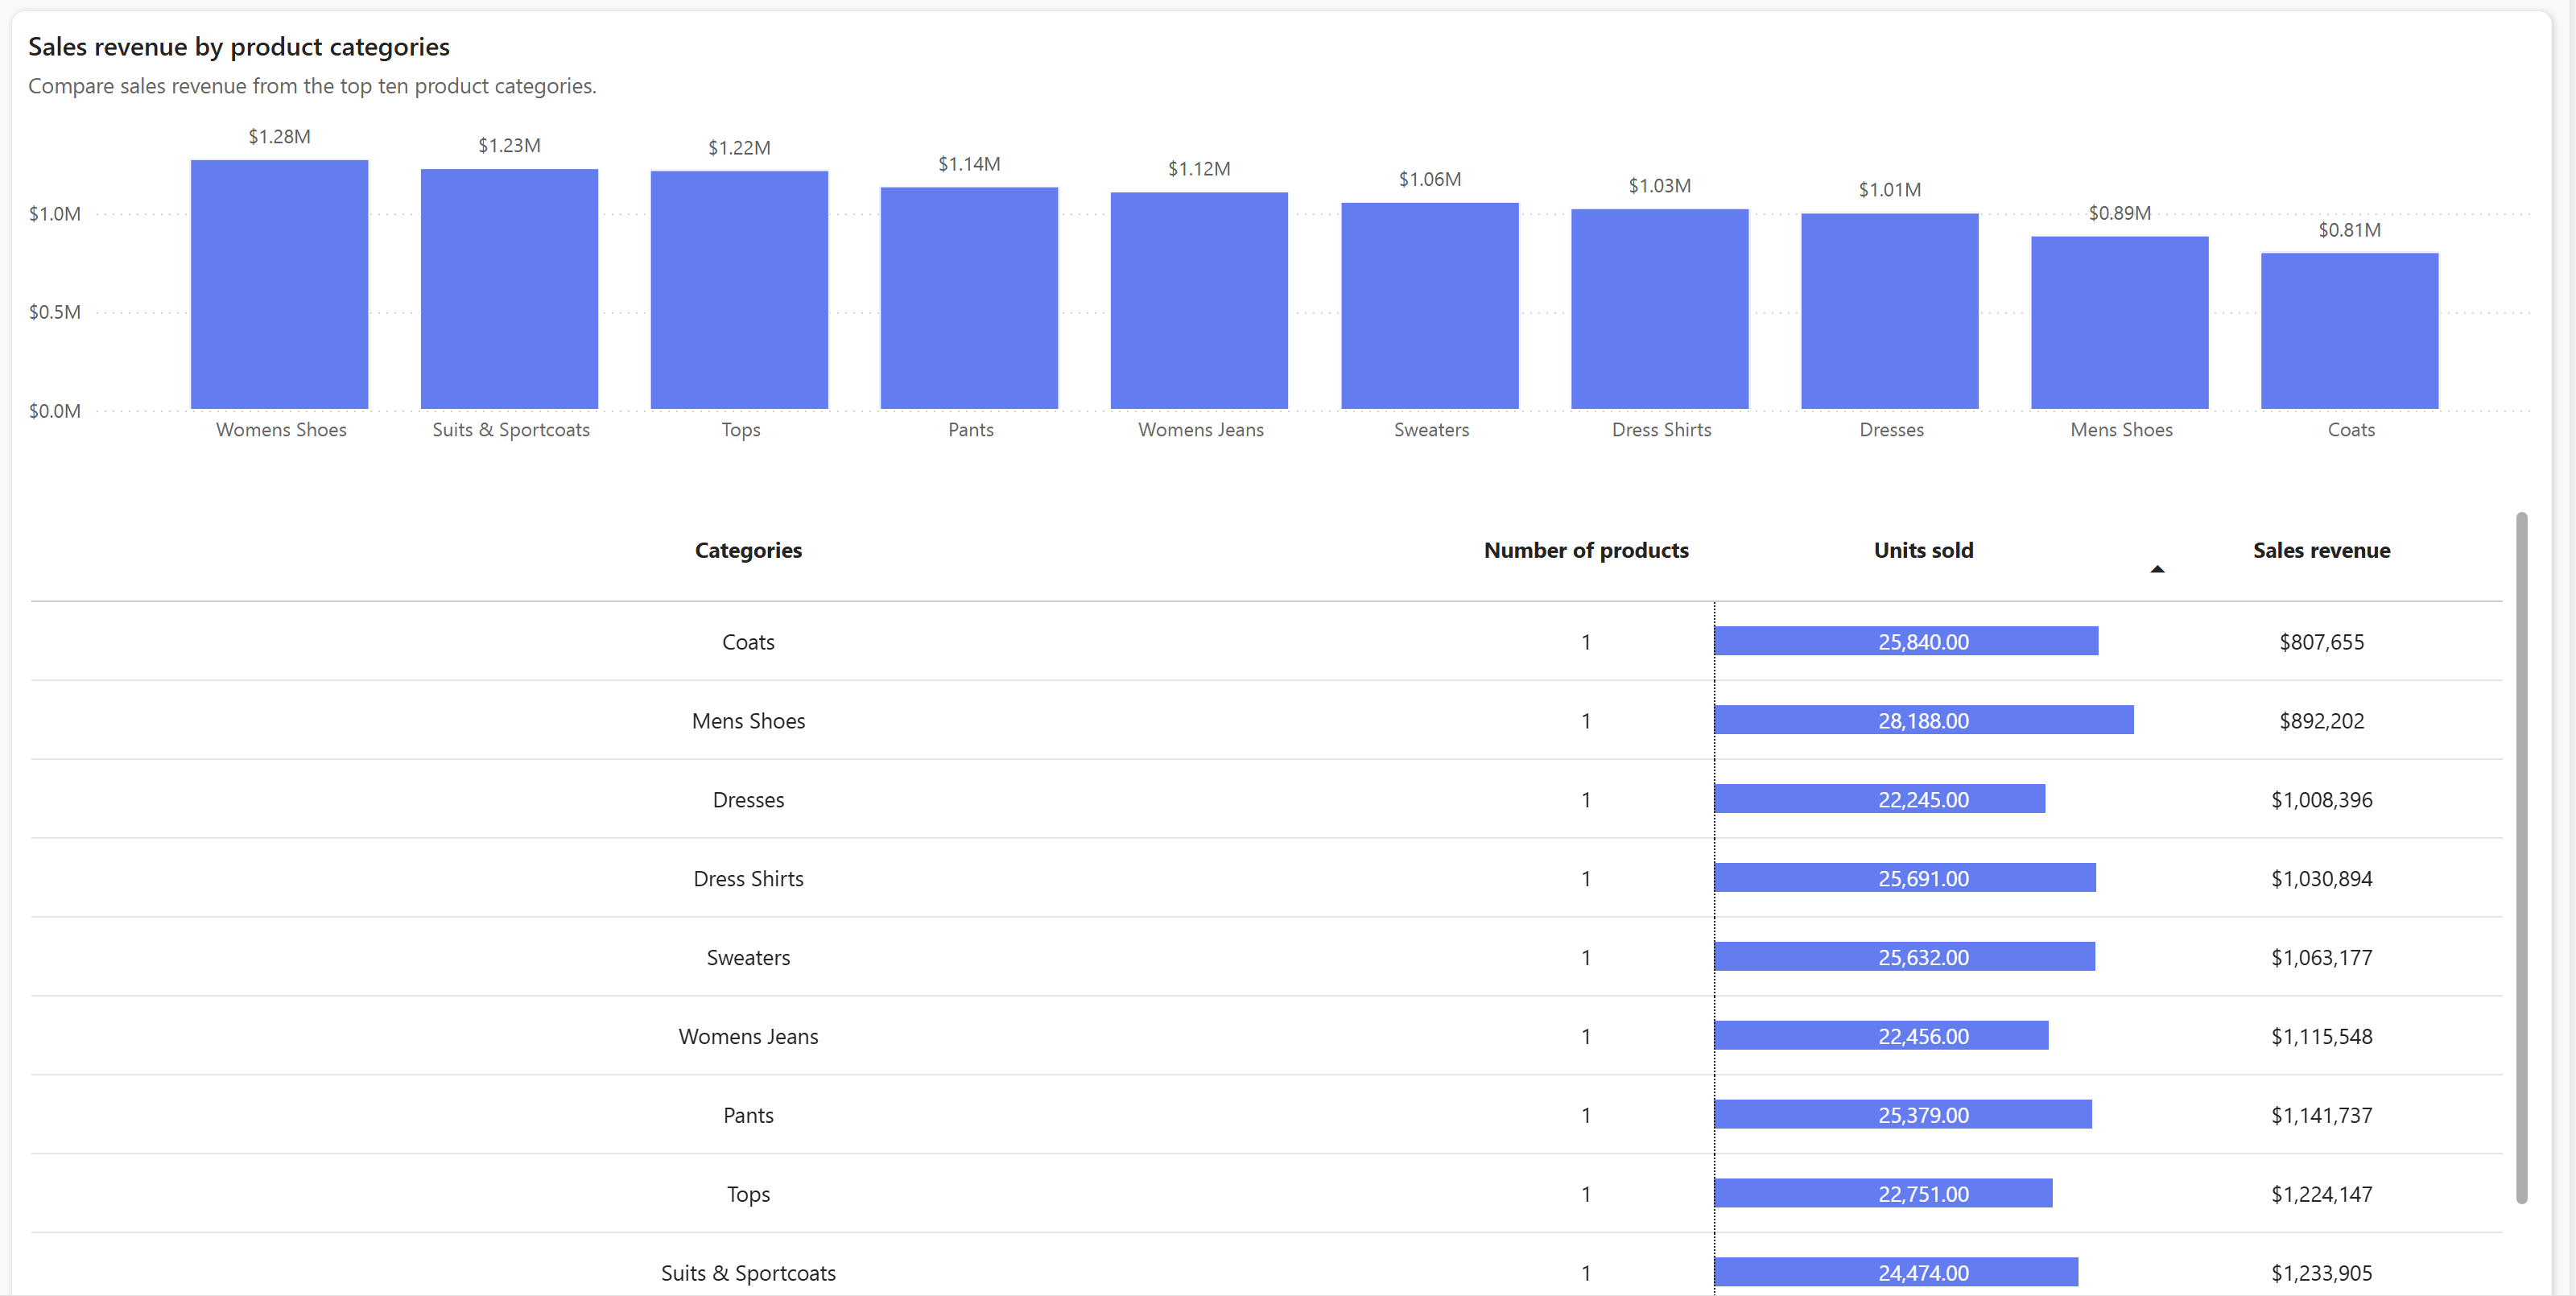The image size is (2576, 1296).
Task: Click the $807,655 revenue cell
Action: click(2321, 642)
